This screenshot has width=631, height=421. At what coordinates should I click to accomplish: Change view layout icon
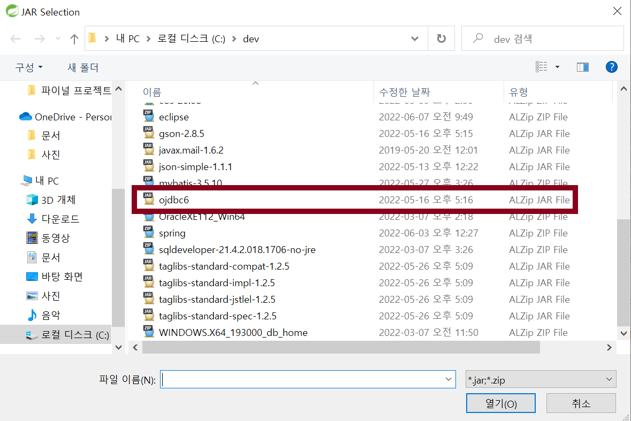541,67
